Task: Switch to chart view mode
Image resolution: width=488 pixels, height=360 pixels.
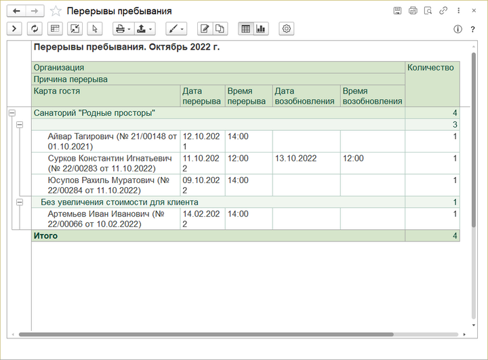Action: click(x=261, y=28)
